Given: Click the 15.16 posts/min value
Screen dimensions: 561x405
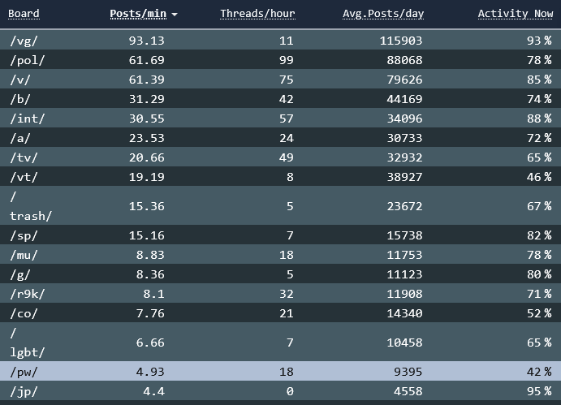Looking at the screenshot, I should (147, 235).
